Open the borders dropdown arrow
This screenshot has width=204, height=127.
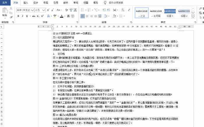click(124, 16)
